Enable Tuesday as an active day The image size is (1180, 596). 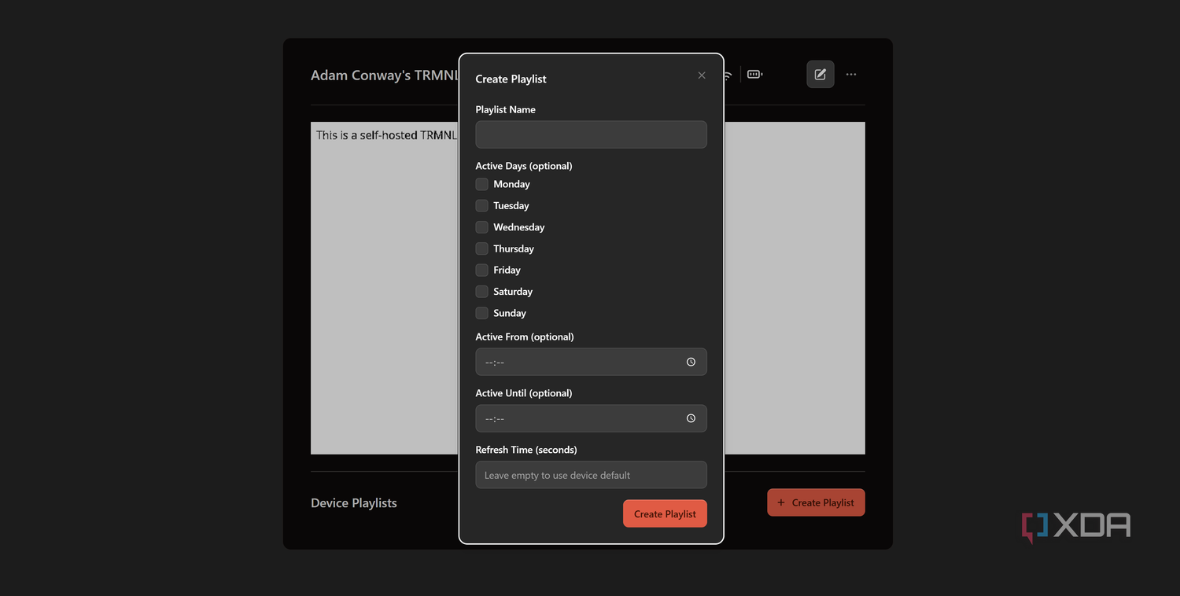482,205
